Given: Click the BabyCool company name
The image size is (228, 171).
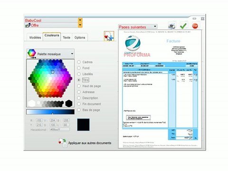Looking at the screenshot, I should pos(33,20).
